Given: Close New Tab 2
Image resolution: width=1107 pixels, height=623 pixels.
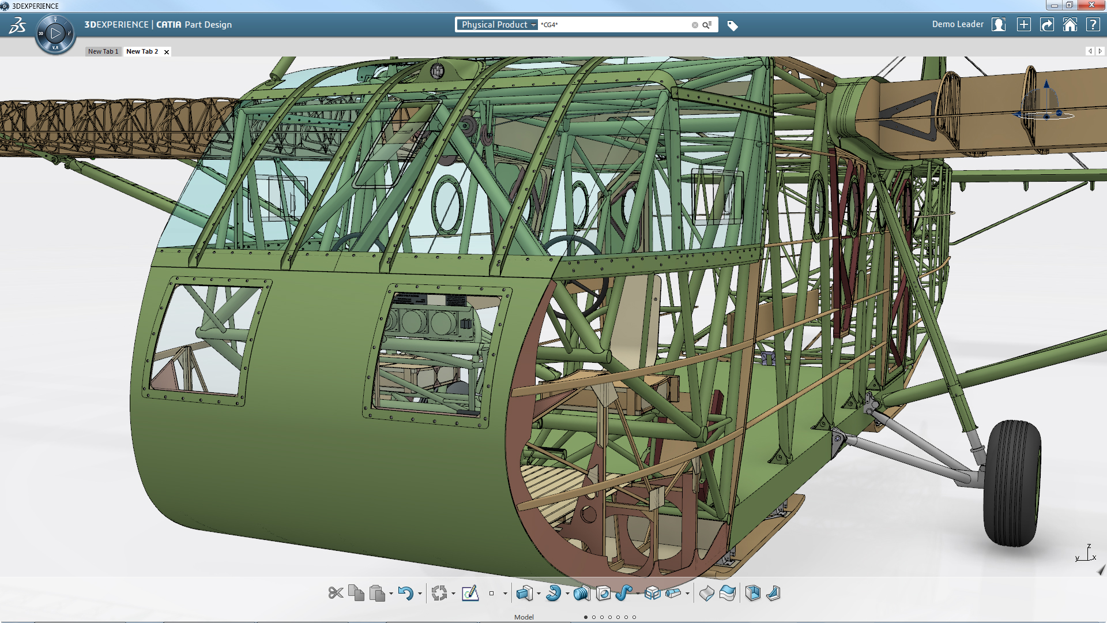Looking at the screenshot, I should pyautogui.click(x=167, y=52).
